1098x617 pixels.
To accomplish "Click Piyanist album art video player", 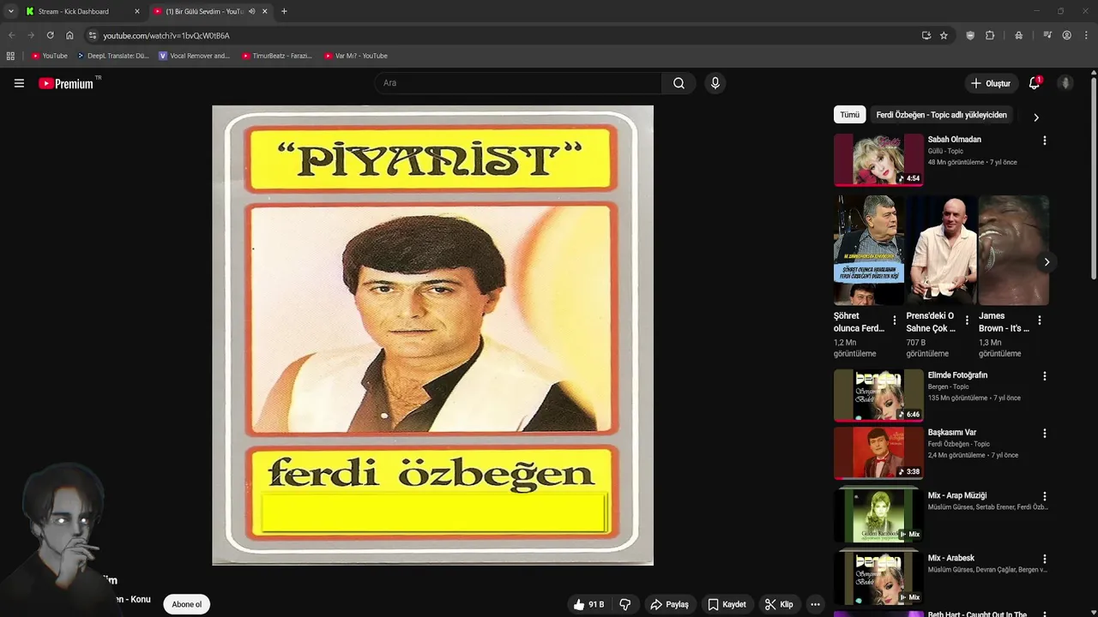I will (432, 335).
